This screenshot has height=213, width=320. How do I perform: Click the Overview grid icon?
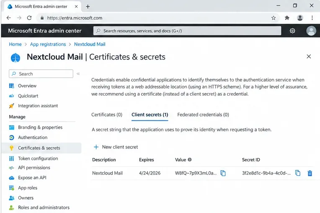click(x=12, y=86)
